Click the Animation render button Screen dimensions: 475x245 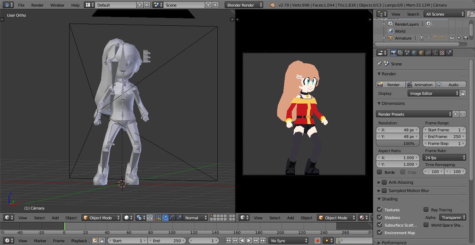point(420,85)
